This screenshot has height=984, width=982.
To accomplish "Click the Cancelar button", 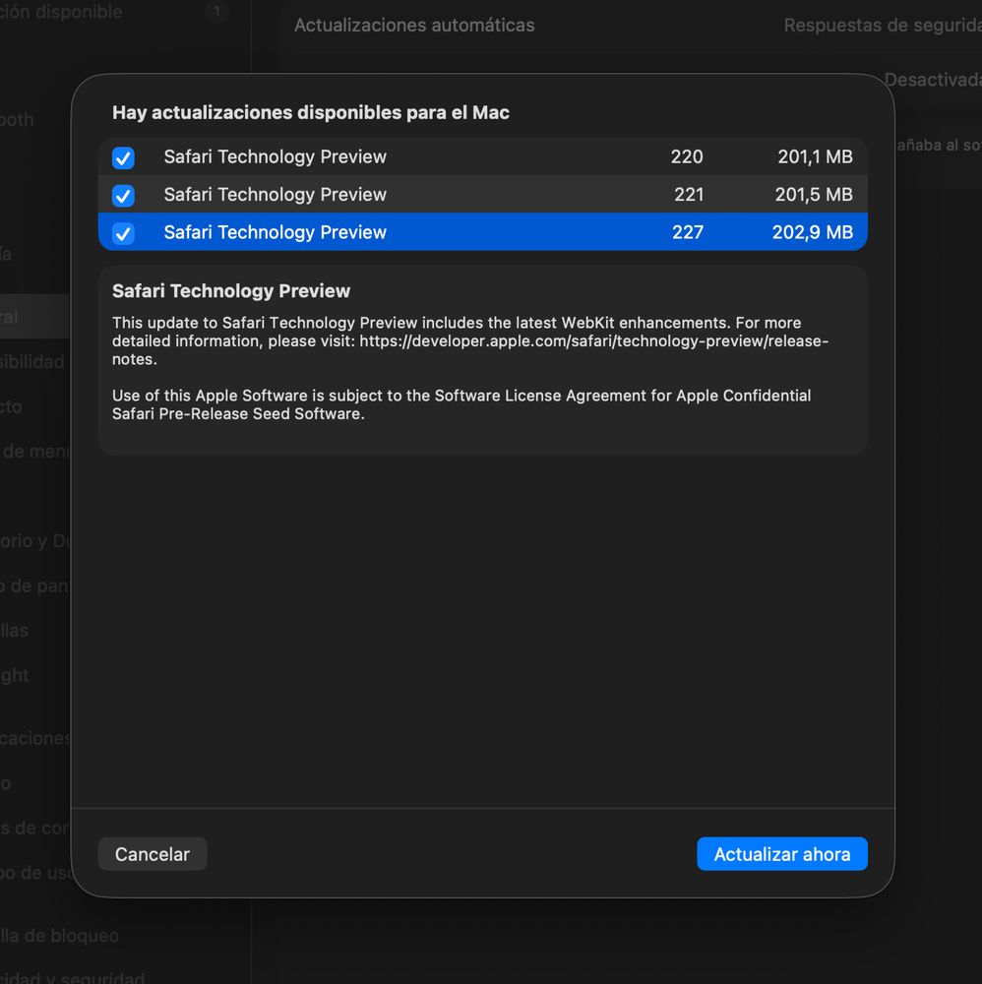I will pos(153,854).
